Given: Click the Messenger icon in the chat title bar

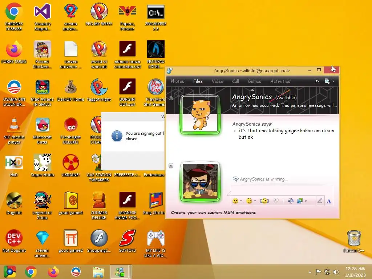Looking at the screenshot, I should [x=169, y=71].
